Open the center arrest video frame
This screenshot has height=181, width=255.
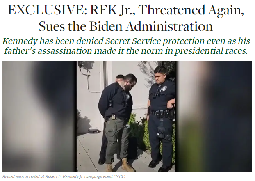[126, 116]
